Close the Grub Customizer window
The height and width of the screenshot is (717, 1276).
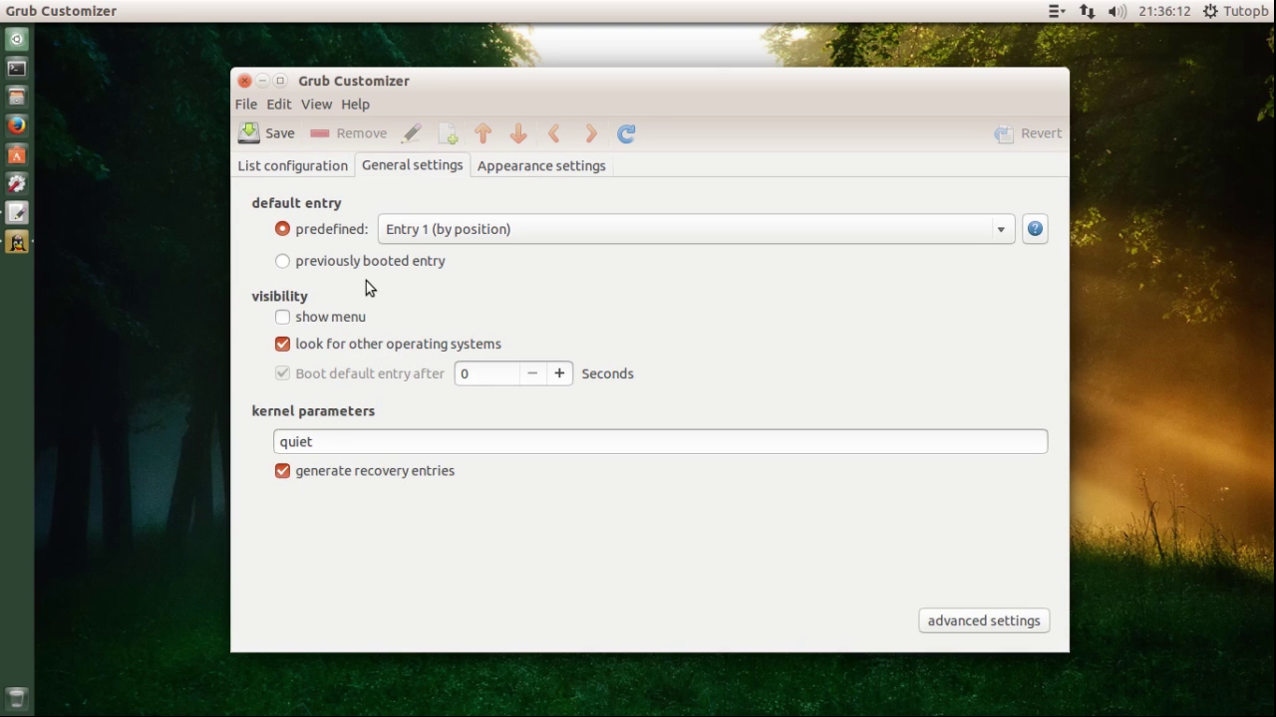point(244,81)
